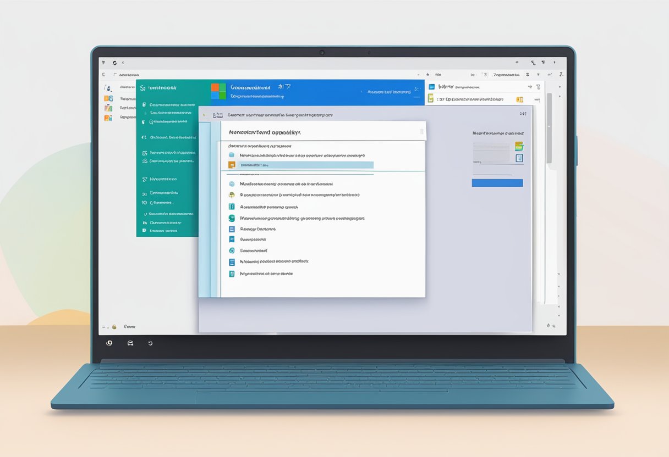Toggle the small checkbox in the top-left toolbar row
The image size is (669, 457).
click(x=114, y=75)
